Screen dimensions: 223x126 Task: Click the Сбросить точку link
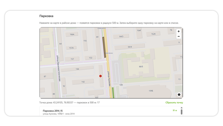click(x=174, y=102)
